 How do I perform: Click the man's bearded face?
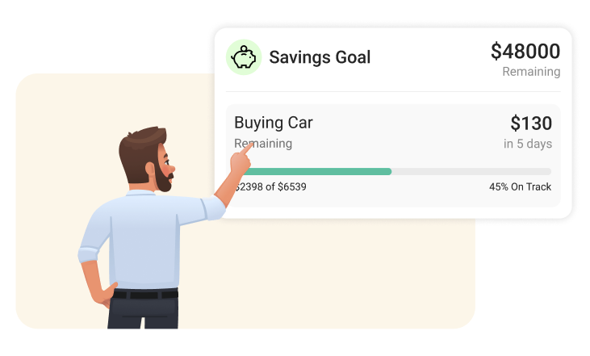(161, 171)
